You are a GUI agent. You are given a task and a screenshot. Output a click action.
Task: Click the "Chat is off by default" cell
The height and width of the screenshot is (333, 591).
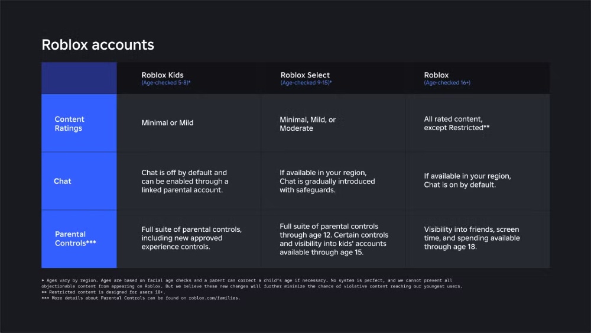184,181
